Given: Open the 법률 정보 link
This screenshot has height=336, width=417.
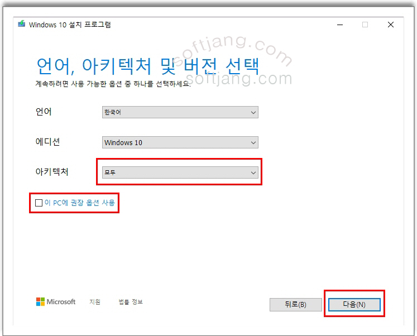Looking at the screenshot, I should point(131,302).
